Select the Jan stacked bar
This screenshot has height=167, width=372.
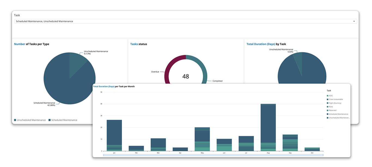click(114, 135)
